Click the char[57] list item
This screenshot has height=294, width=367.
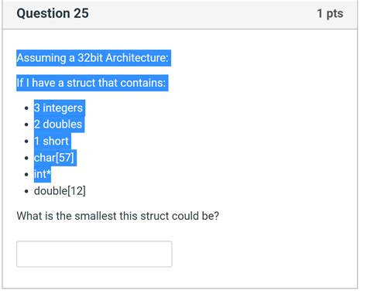[x=54, y=158]
